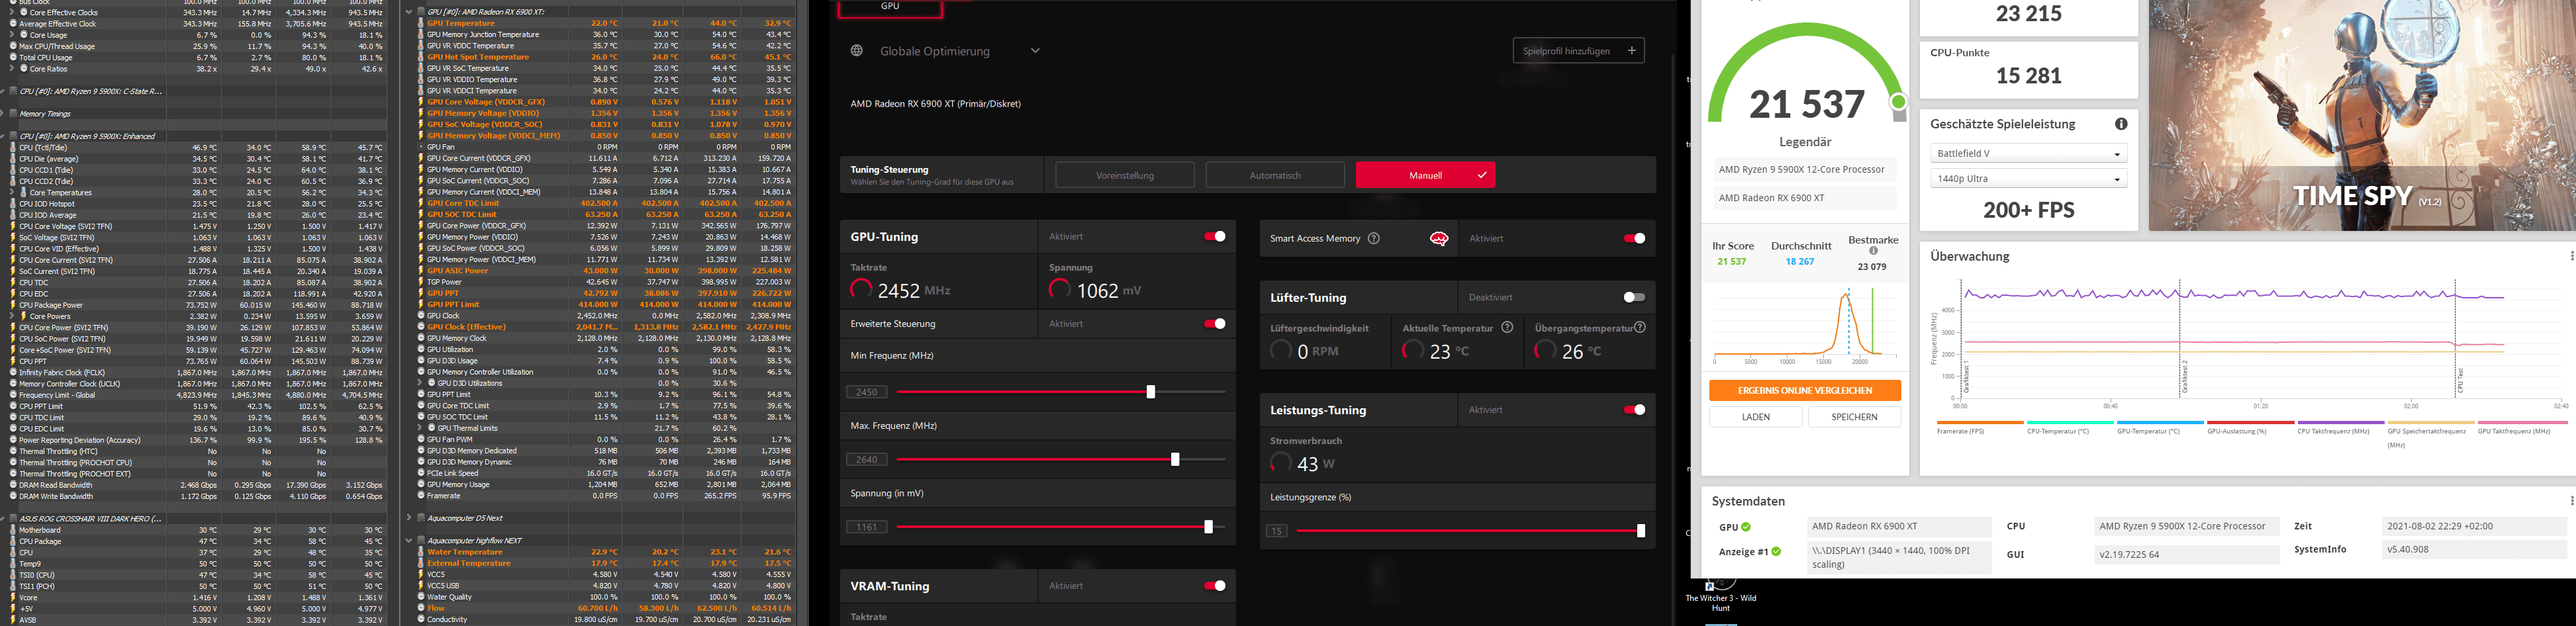Click the Min Frequenz value field showing 2450

(x=867, y=392)
